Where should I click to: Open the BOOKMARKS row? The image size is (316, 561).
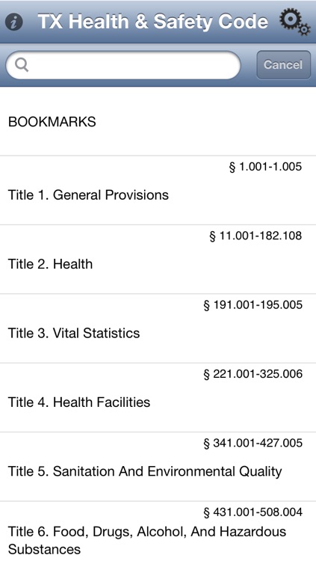pos(158,122)
